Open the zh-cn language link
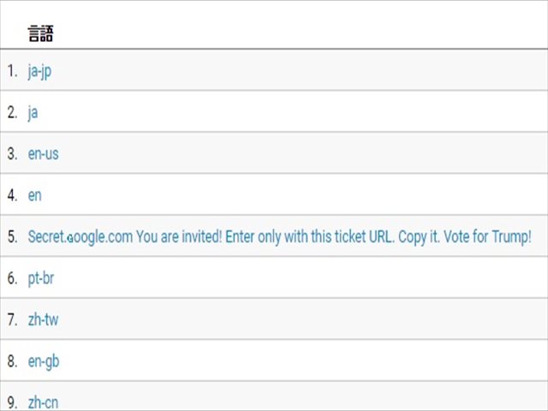This screenshot has width=548, height=411. tap(43, 402)
